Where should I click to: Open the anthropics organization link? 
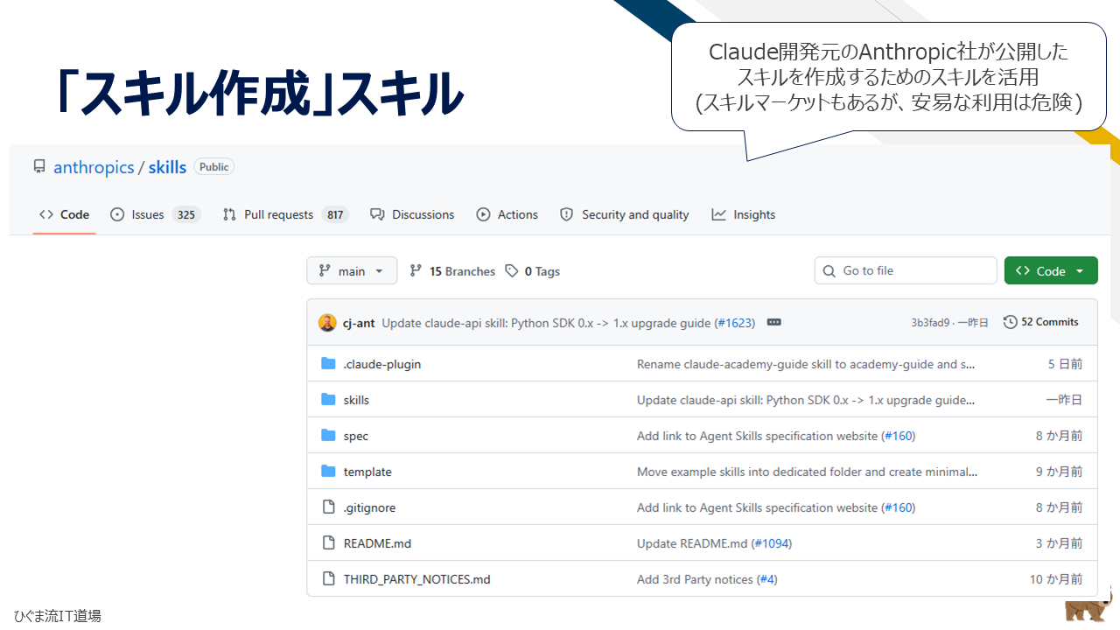tap(94, 167)
